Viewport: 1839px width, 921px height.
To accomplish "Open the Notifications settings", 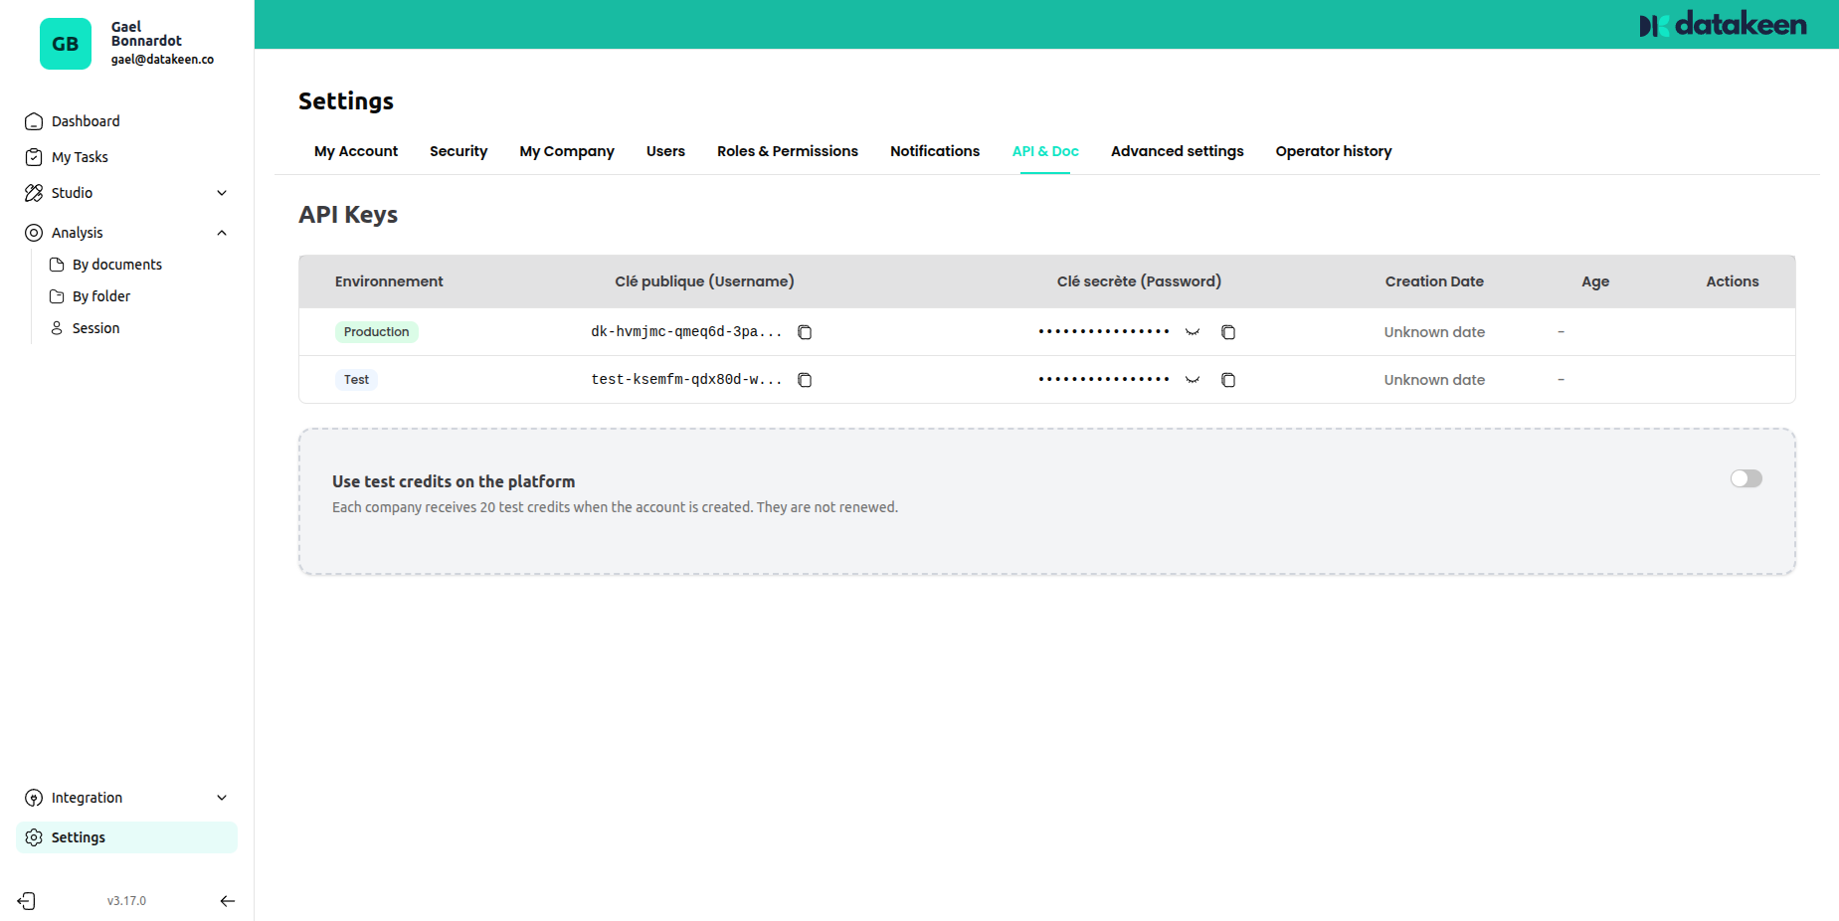I will tap(934, 150).
